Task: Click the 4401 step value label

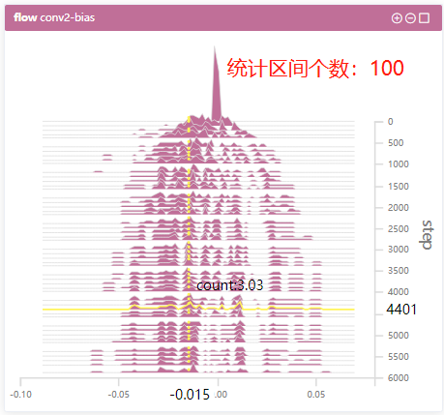Action: tap(401, 310)
